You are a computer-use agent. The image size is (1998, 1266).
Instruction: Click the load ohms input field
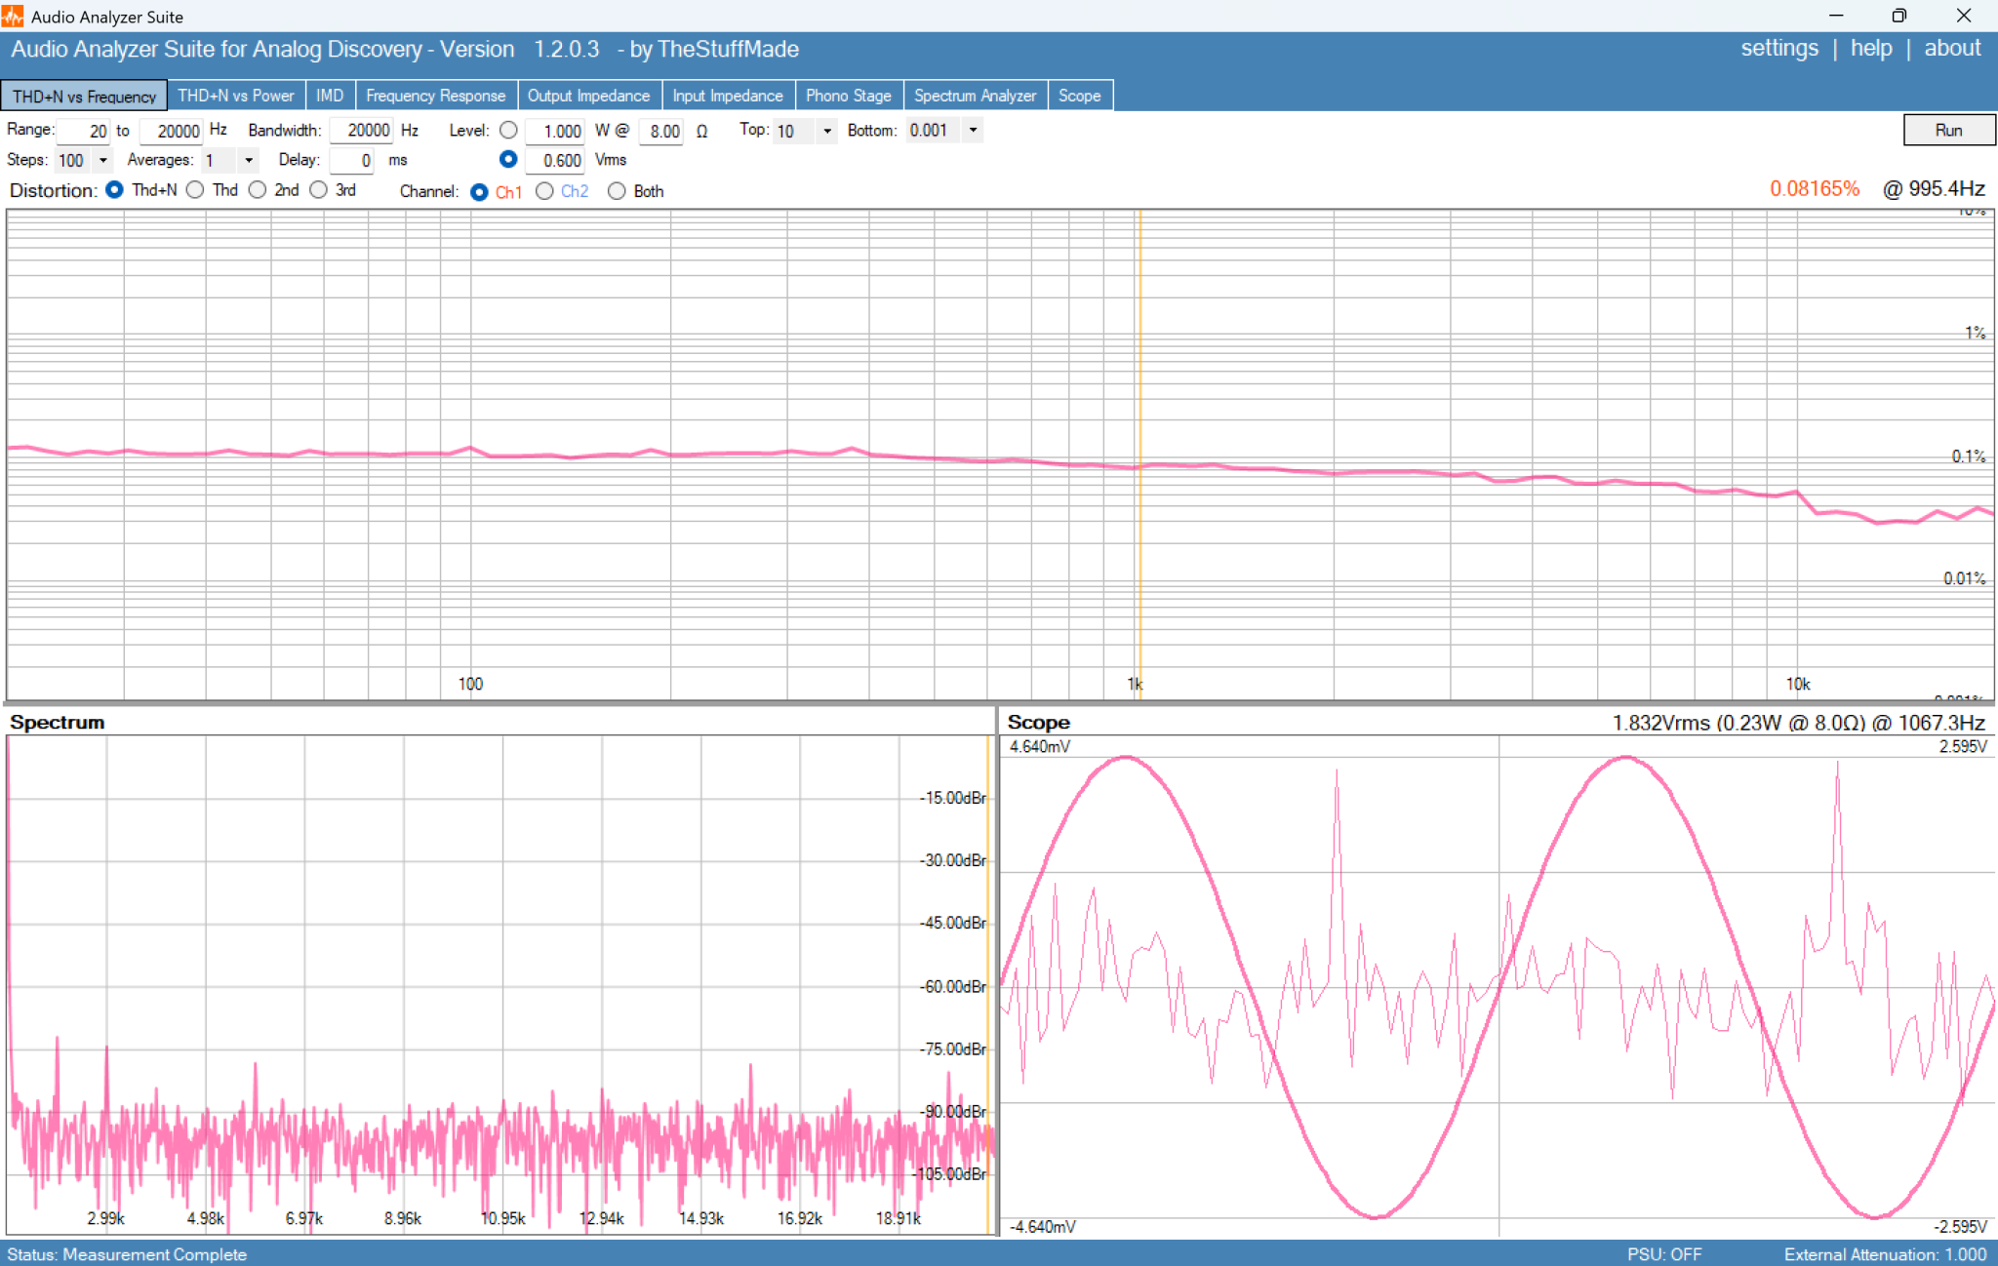[661, 131]
